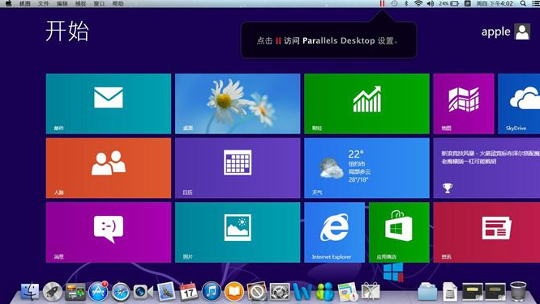
Task: Open the Finance (财经) chart tile
Action: point(366,103)
